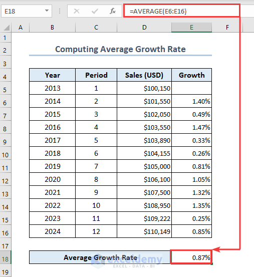Screen dimensions: 254x277
Task: Select the sales cell $103,890
Action: coord(144,140)
